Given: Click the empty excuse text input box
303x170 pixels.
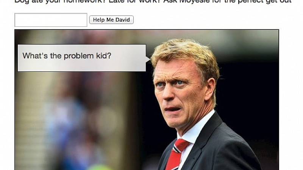Looking at the screenshot, I should click(x=51, y=20).
